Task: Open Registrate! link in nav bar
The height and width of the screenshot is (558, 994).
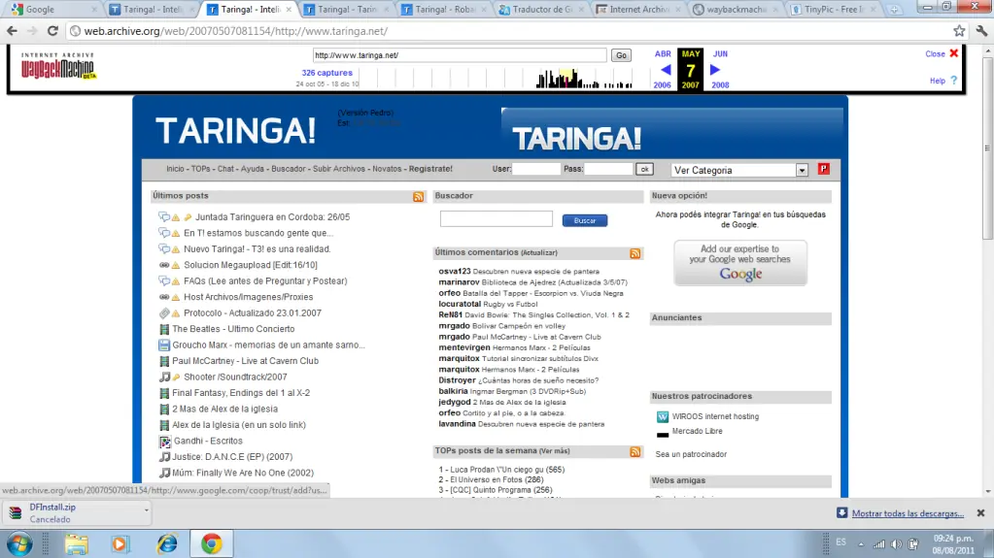Action: pos(430,169)
